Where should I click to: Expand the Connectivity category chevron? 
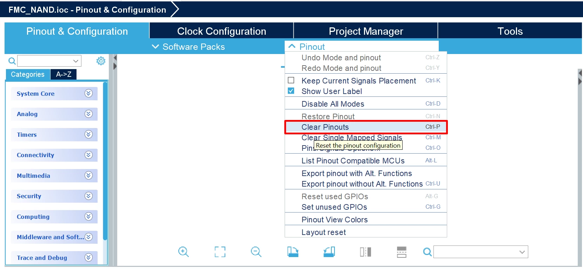point(88,155)
